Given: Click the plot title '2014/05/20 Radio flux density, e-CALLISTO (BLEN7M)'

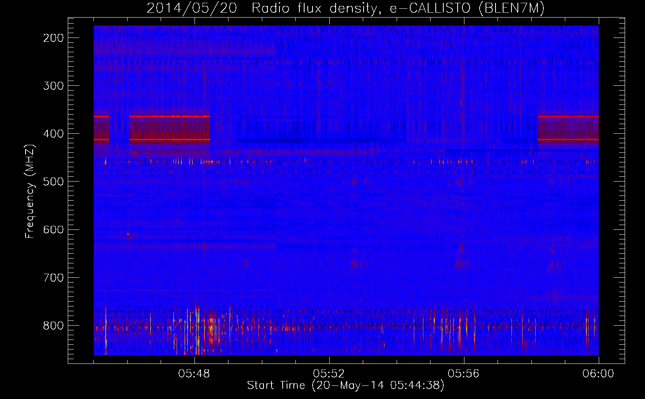Looking at the screenshot, I should tap(346, 9).
